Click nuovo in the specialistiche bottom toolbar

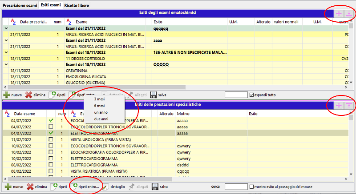(x=14, y=187)
